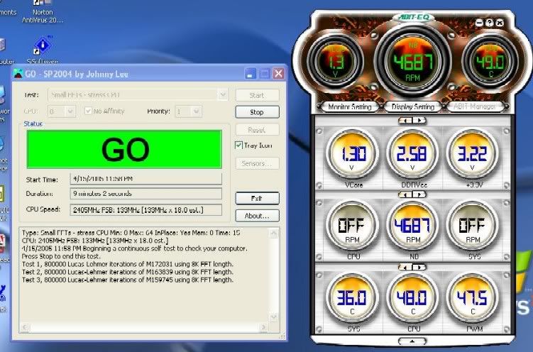Click the DDRVcc 2.58 V gauge
Viewport: 533px width, 352px height.
pos(412,155)
